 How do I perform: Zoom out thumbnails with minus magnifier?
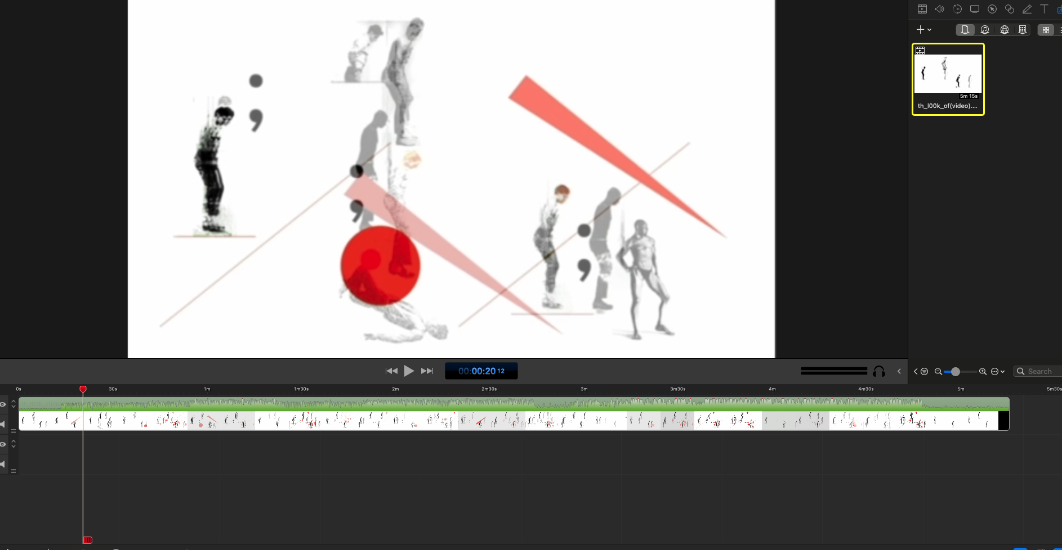click(x=938, y=371)
